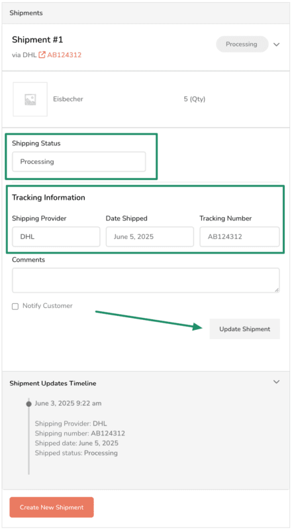Click the Eisbecher image placeholder icon

[30, 99]
